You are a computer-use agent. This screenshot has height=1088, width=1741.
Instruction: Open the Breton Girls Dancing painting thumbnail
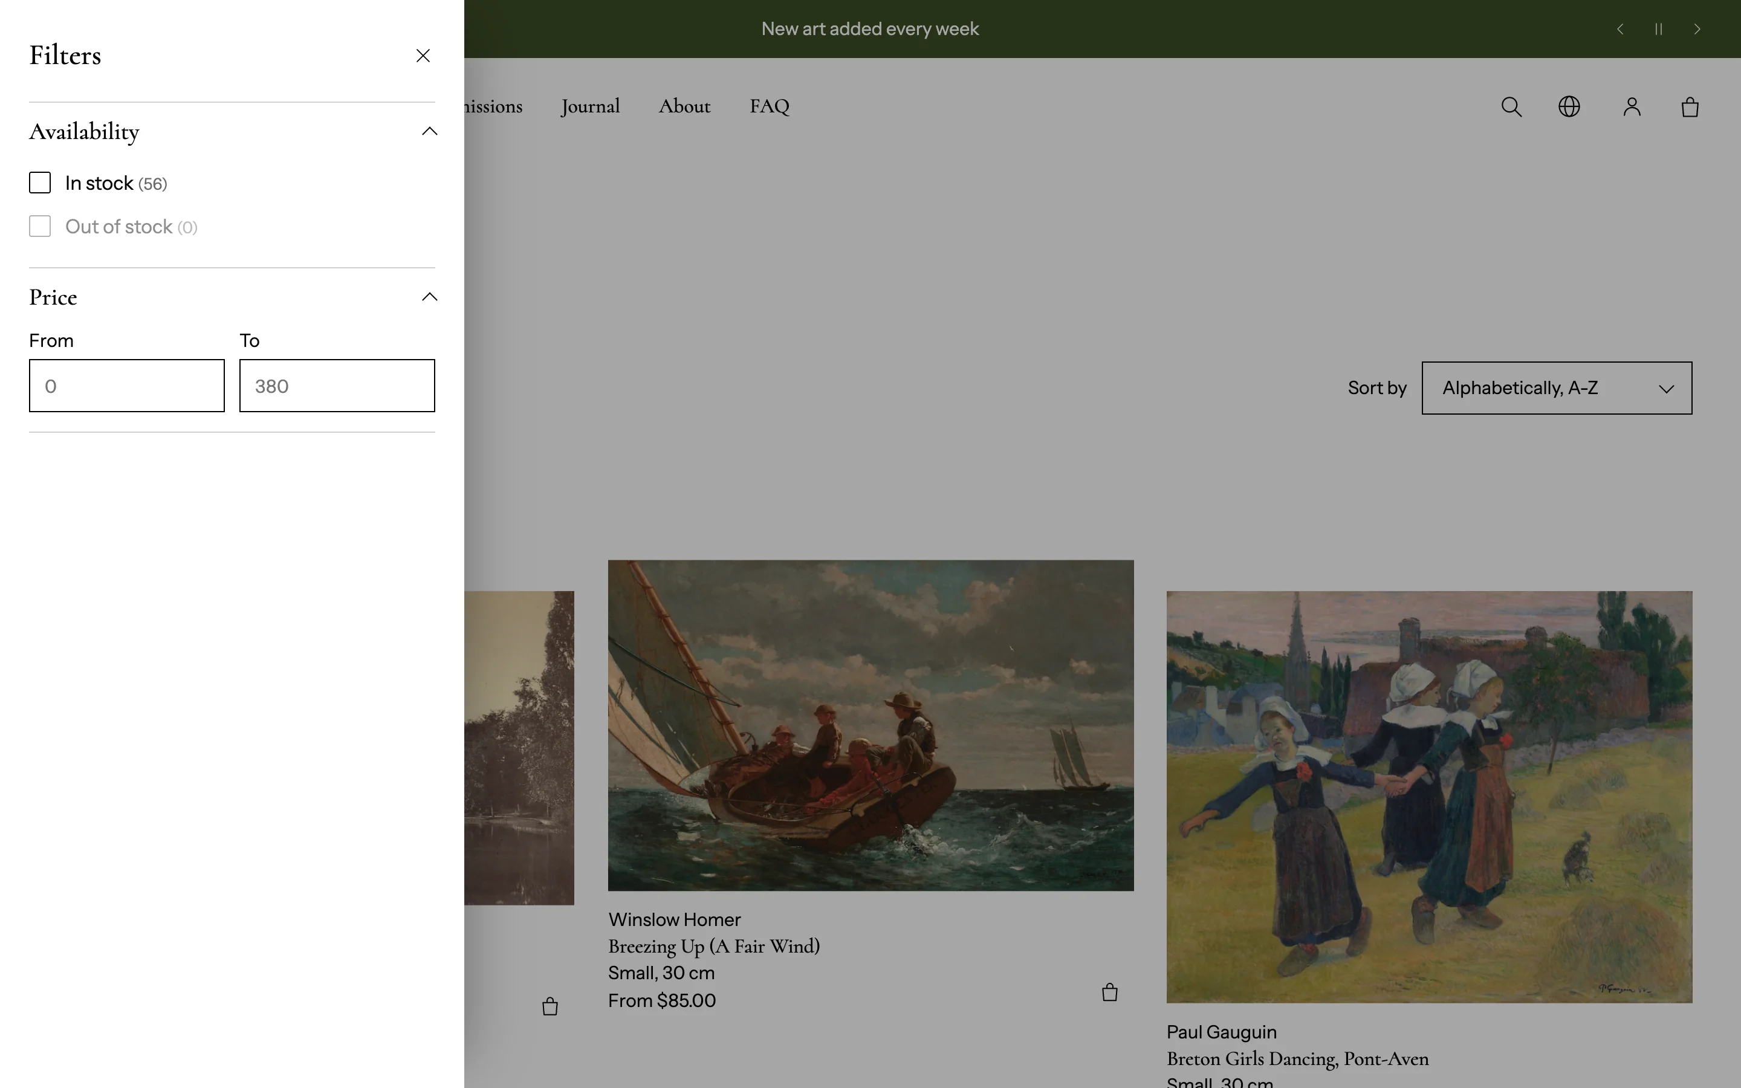click(1429, 797)
